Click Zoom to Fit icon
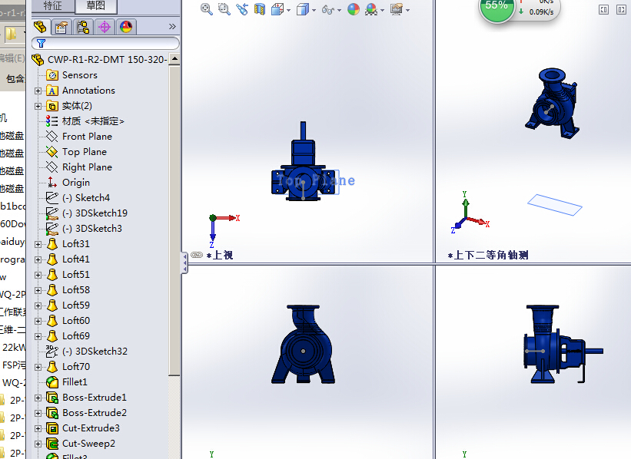The height and width of the screenshot is (459, 631). 207,9
